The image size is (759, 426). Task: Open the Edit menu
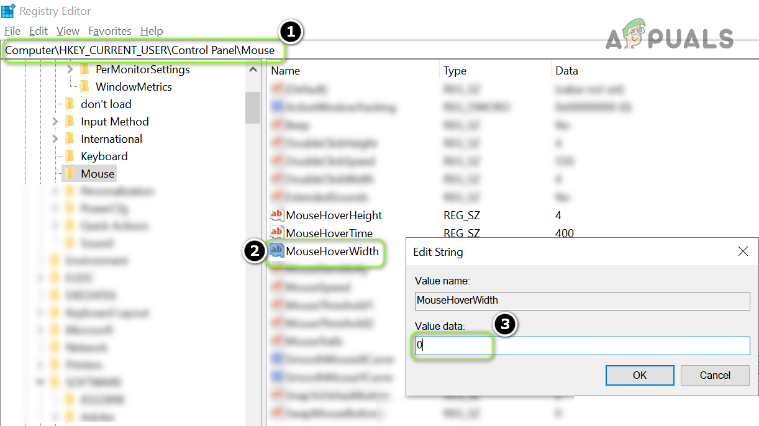pyautogui.click(x=39, y=31)
